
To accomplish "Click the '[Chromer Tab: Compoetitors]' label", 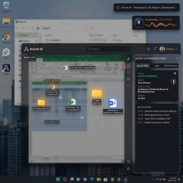I will tap(73, 109).
